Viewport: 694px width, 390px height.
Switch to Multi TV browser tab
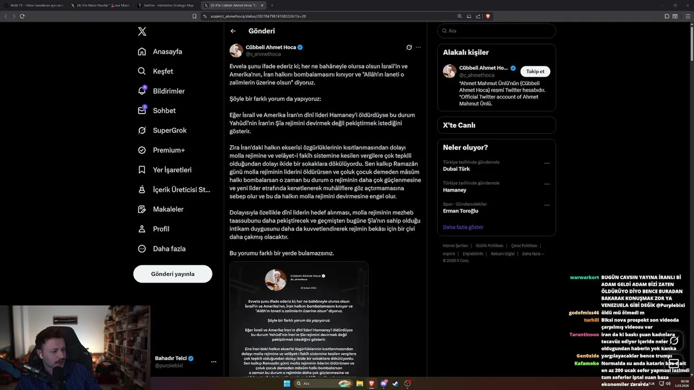click(x=34, y=5)
